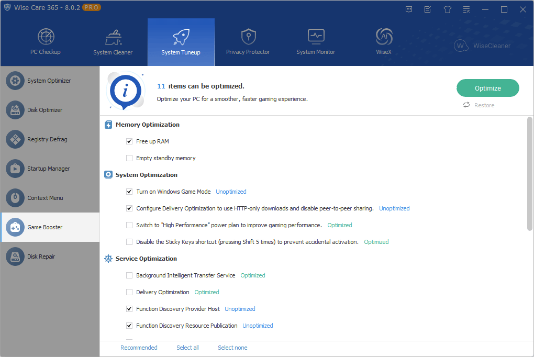Click the green Optimize button
Screen dimensions: 534x357
coord(488,88)
